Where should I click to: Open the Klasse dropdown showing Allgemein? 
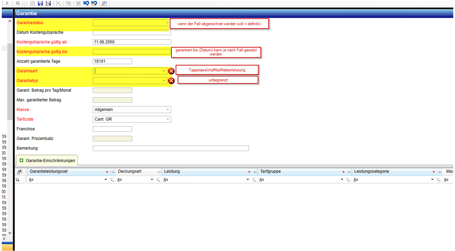click(168, 110)
